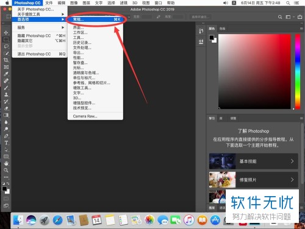Switch to the 库 tab
This screenshot has height=229, width=305.
[221, 118]
